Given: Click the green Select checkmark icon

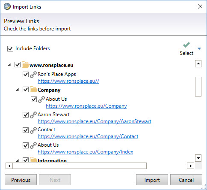Looking at the screenshot, I should 186,45.
